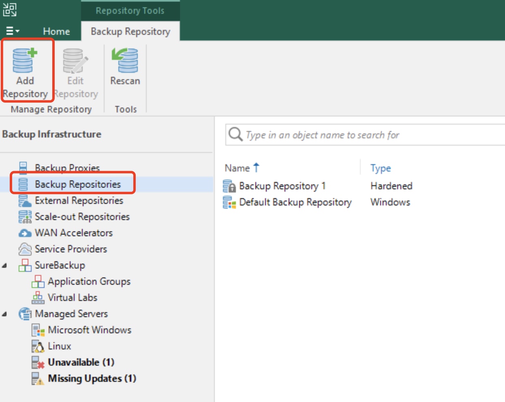Click the WAN Accelerators cloud icon
Image resolution: width=505 pixels, height=402 pixels.
click(25, 233)
